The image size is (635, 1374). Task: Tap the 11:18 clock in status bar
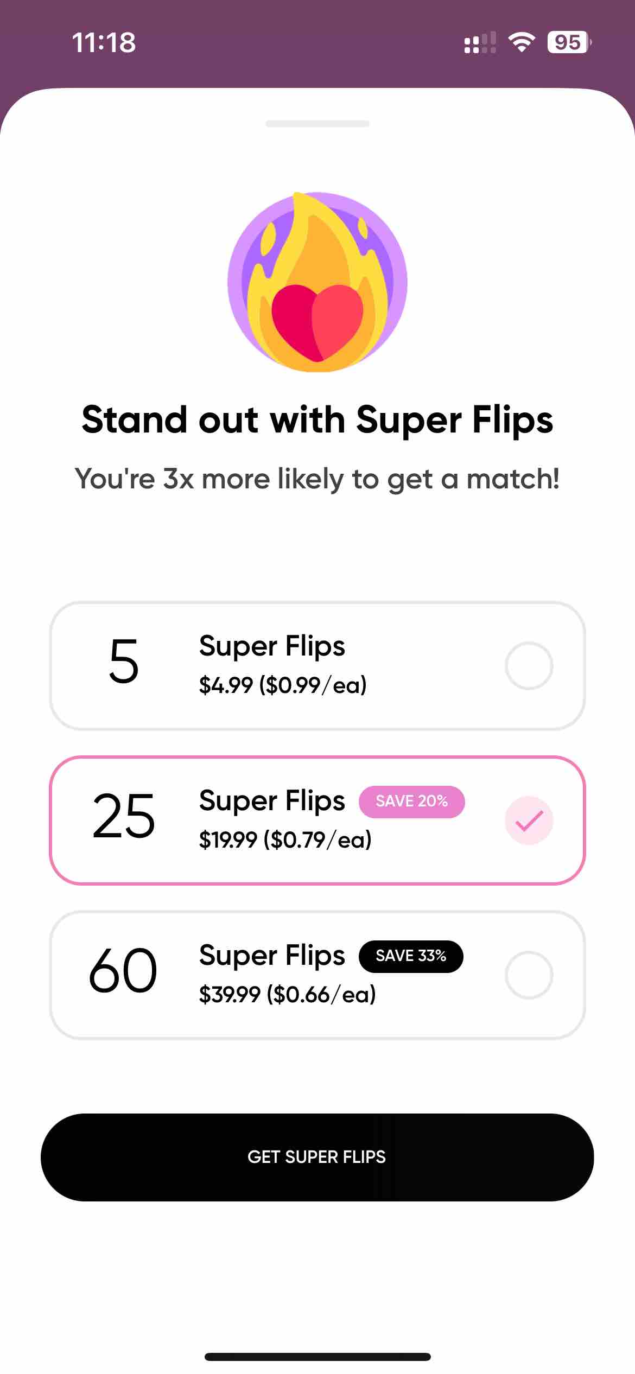click(104, 43)
